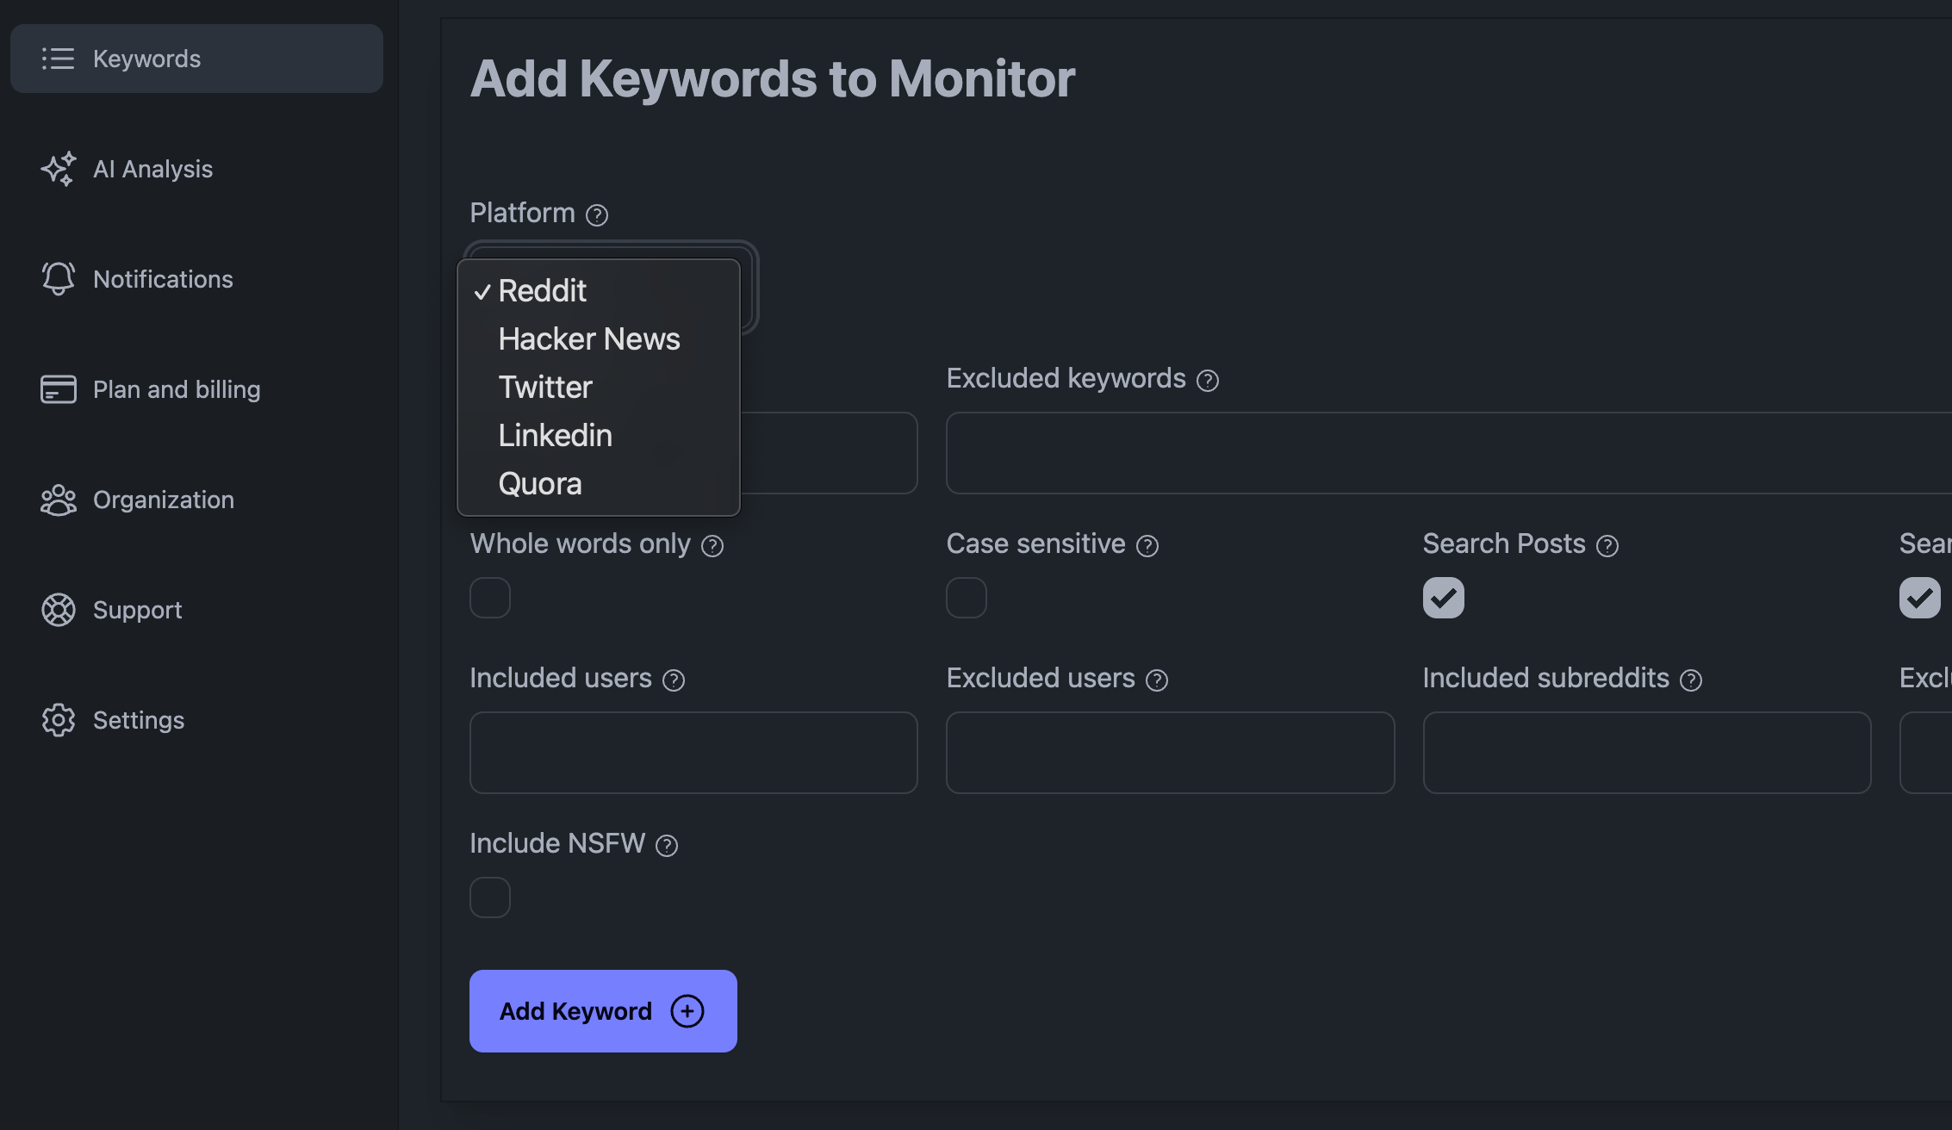Enable the Case sensitive checkbox

pos(967,598)
